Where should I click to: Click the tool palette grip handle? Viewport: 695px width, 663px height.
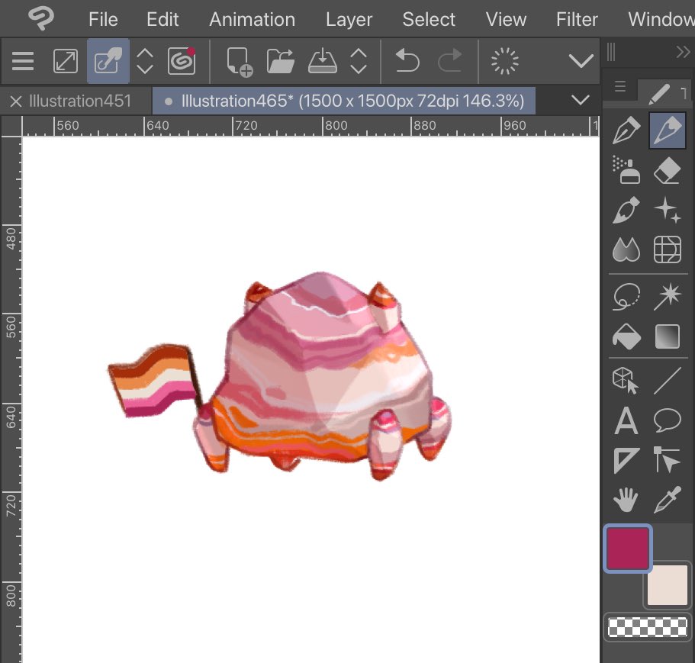click(x=611, y=53)
